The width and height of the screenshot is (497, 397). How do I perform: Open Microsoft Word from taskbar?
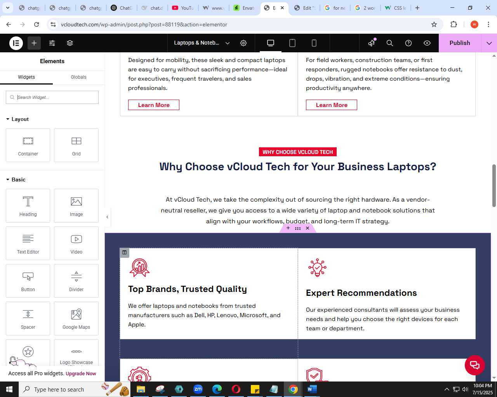click(x=312, y=389)
